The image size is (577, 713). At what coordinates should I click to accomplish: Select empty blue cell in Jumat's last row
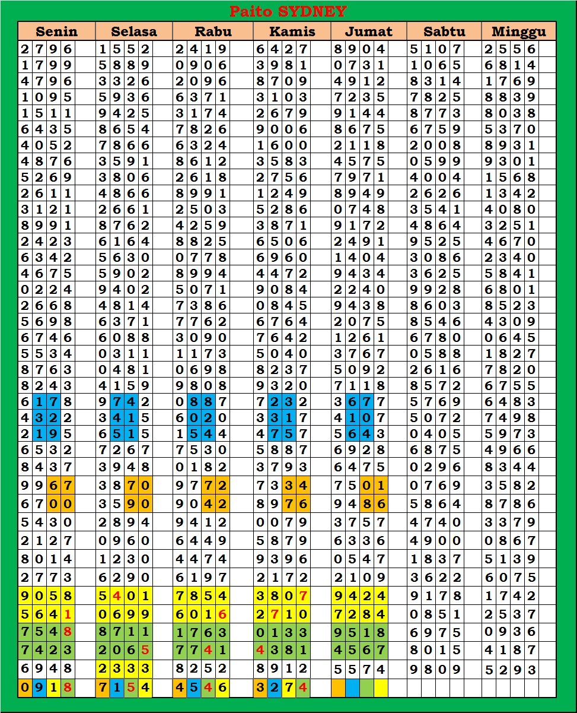352,687
